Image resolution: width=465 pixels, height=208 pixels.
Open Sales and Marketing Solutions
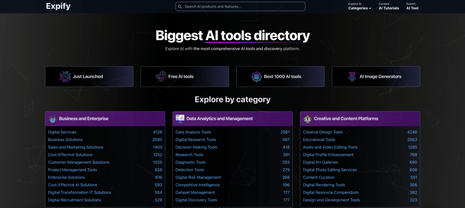(76, 147)
